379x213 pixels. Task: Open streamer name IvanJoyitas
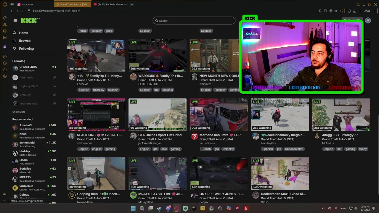click(268, 143)
